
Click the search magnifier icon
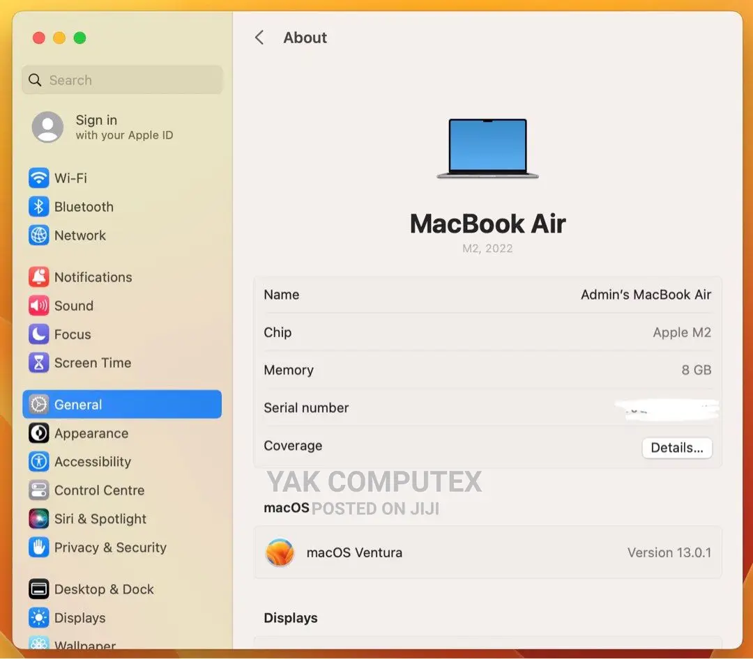[35, 79]
